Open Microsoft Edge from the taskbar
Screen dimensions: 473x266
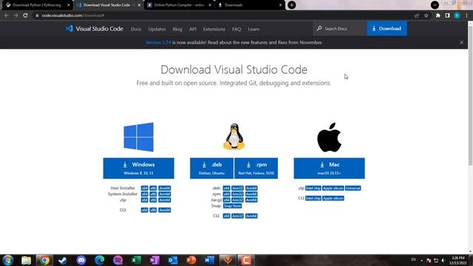[x=99, y=260]
